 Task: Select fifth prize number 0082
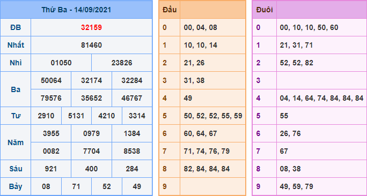pyautogui.click(x=51, y=152)
